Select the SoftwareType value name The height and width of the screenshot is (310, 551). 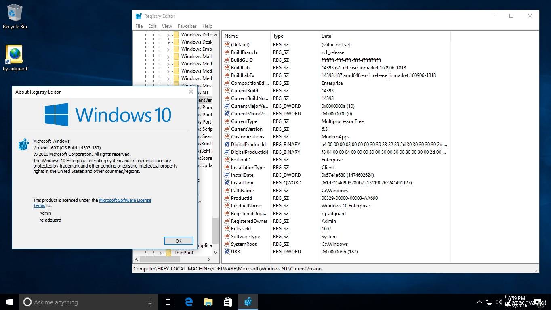(245, 237)
